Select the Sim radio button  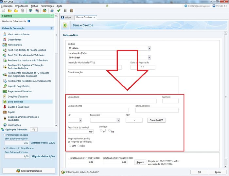(x=70, y=146)
